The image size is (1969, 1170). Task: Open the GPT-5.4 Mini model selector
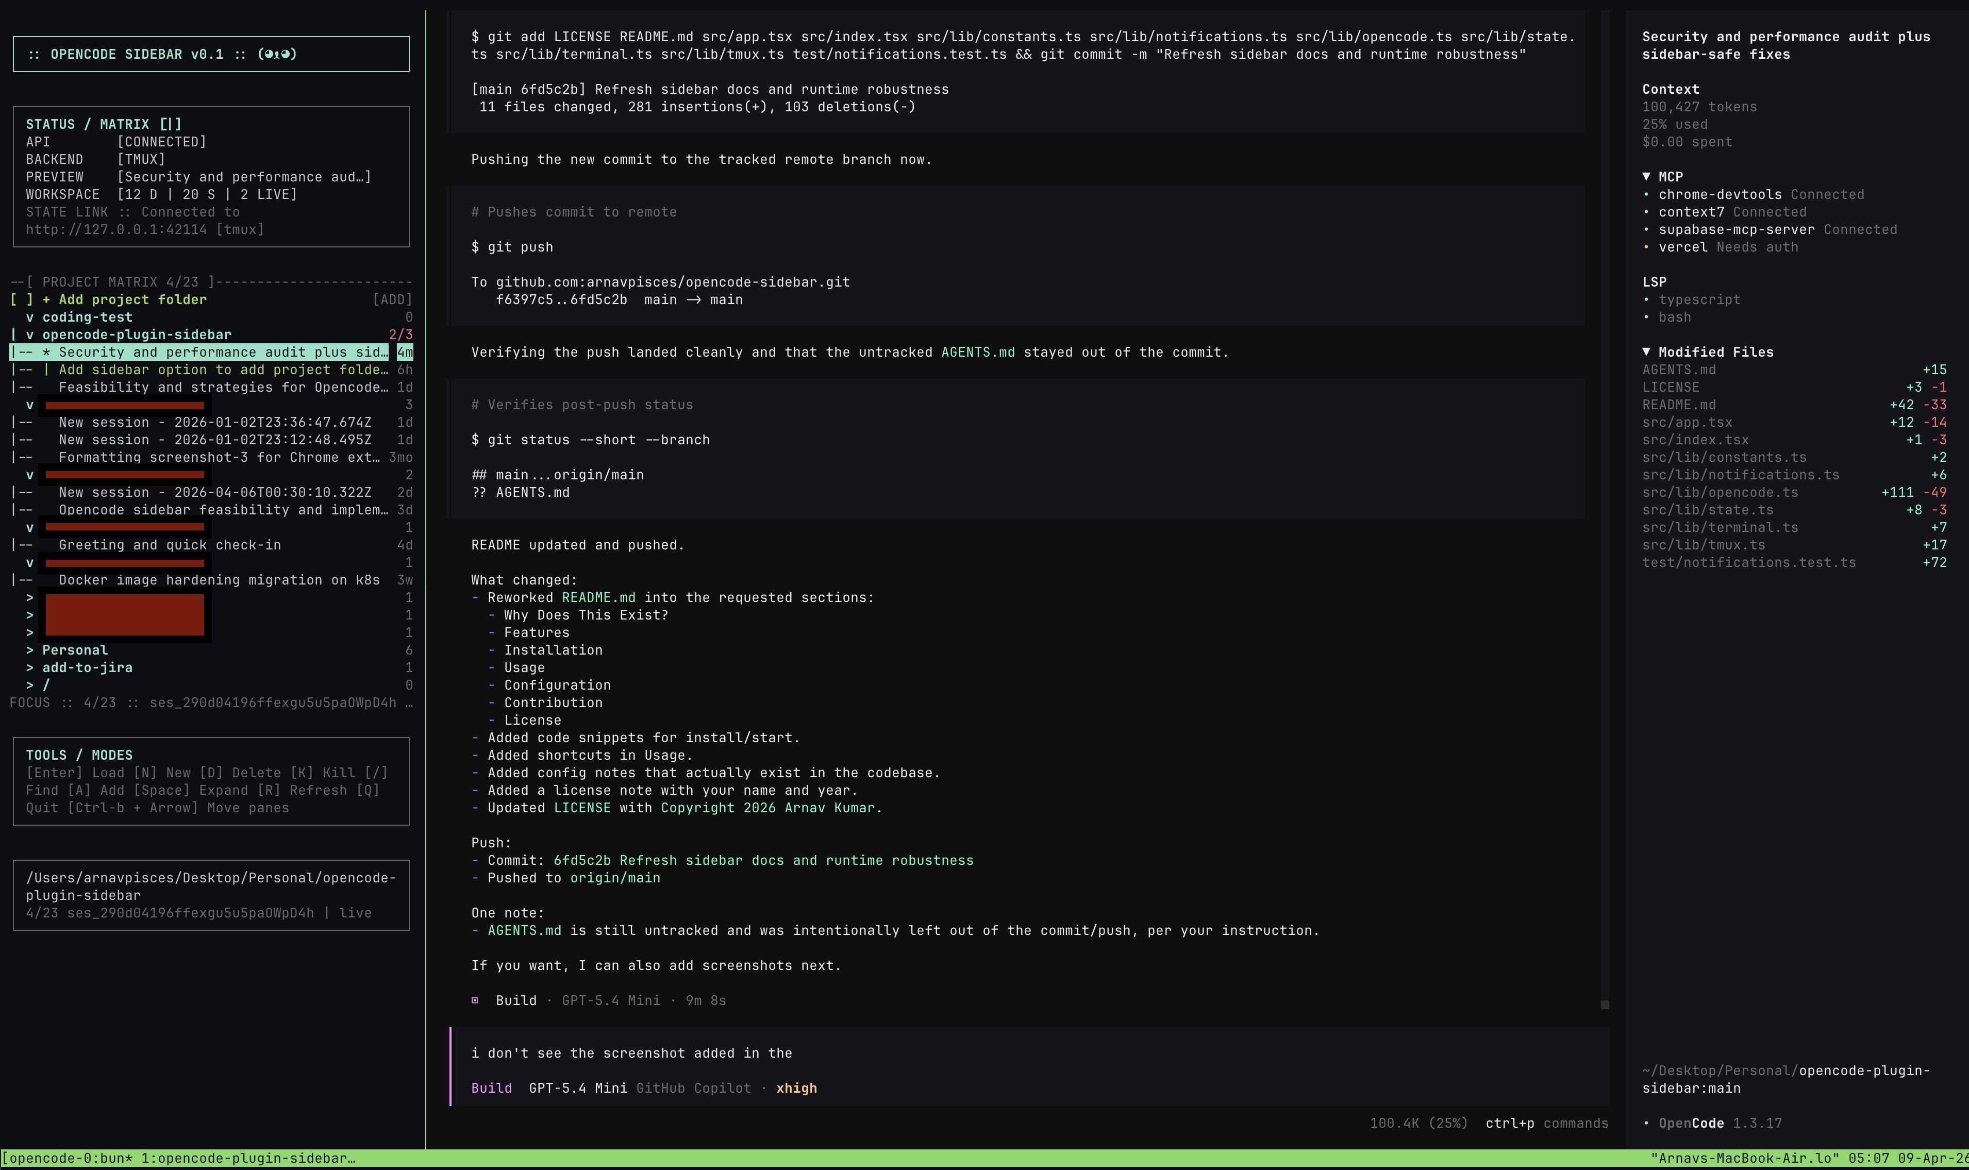click(x=578, y=1088)
